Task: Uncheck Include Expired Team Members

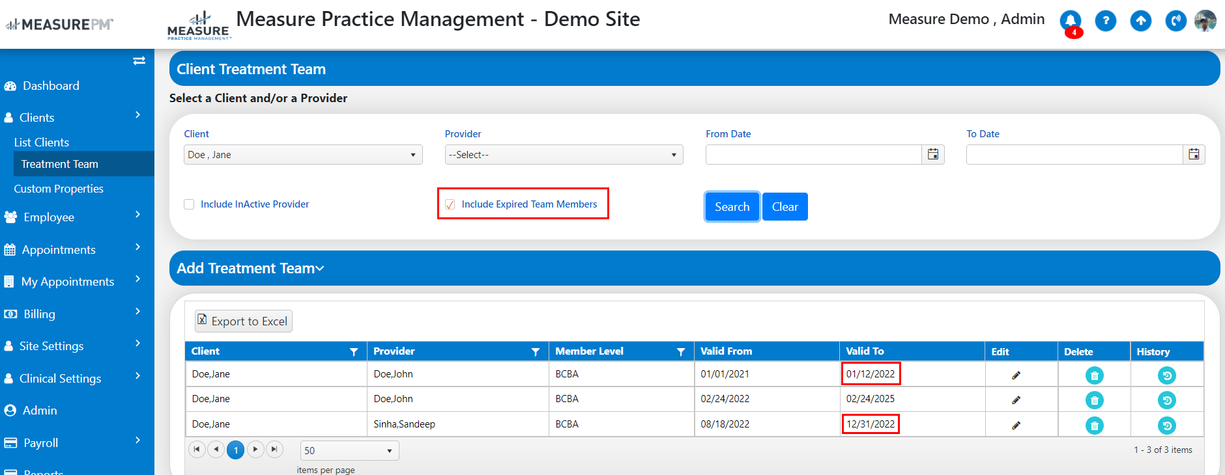Action: point(450,204)
